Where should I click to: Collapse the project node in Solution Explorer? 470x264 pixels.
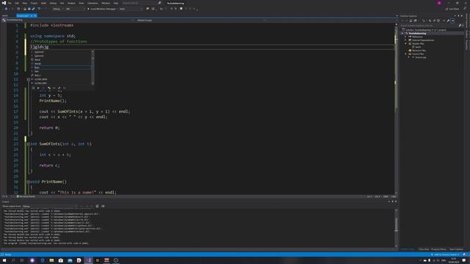click(x=402, y=34)
